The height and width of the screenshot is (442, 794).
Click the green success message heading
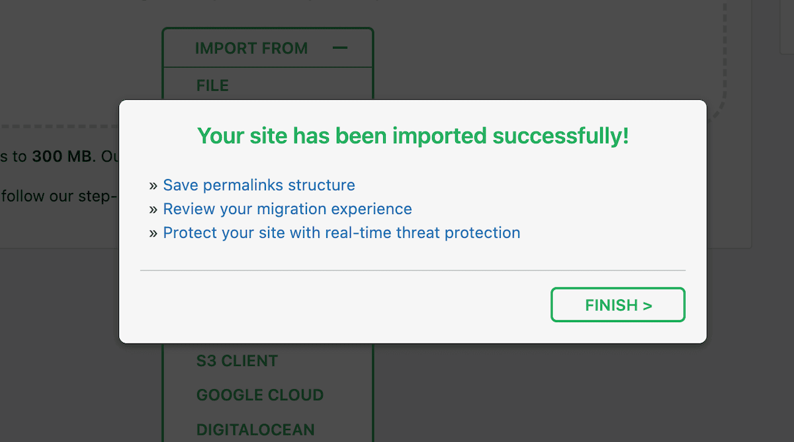point(412,135)
